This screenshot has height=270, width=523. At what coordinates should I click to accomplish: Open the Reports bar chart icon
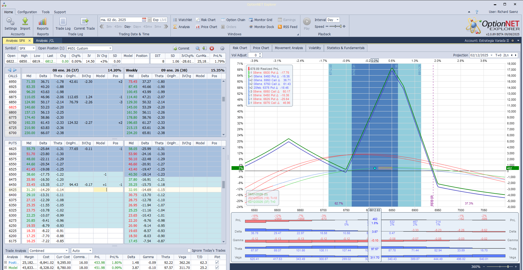43,24
